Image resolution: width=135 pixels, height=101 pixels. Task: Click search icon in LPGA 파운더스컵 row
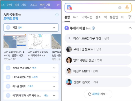(x=8, y=77)
